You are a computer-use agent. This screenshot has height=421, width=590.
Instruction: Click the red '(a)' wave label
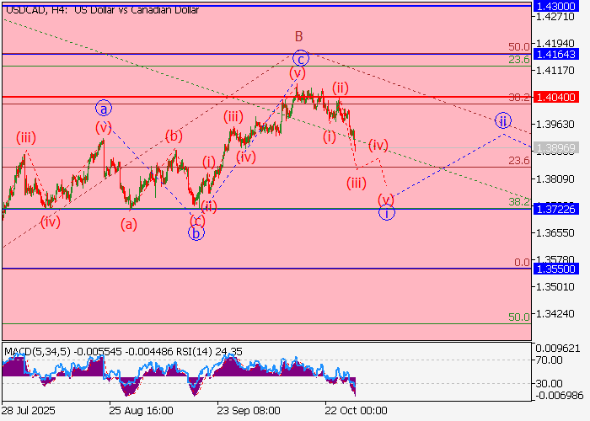pyautogui.click(x=129, y=224)
